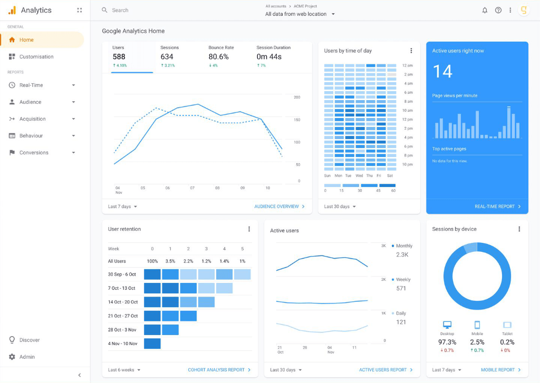
Task: Expand the Real-Time reports section
Action: pos(73,85)
